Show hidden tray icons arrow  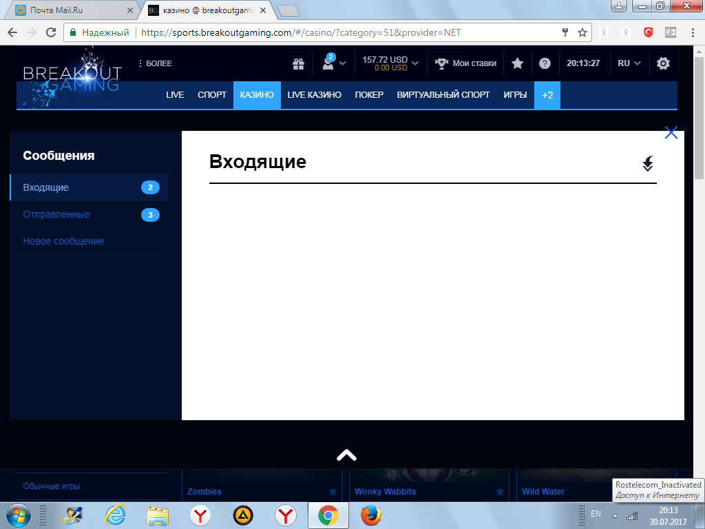[x=615, y=516]
